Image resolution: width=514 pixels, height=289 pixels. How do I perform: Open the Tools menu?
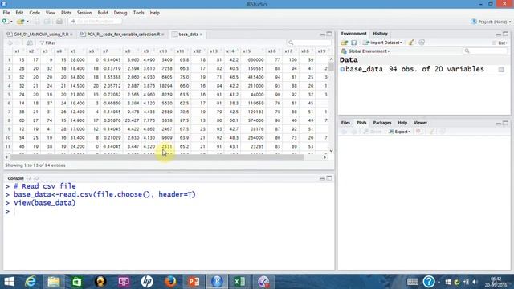click(x=138, y=13)
